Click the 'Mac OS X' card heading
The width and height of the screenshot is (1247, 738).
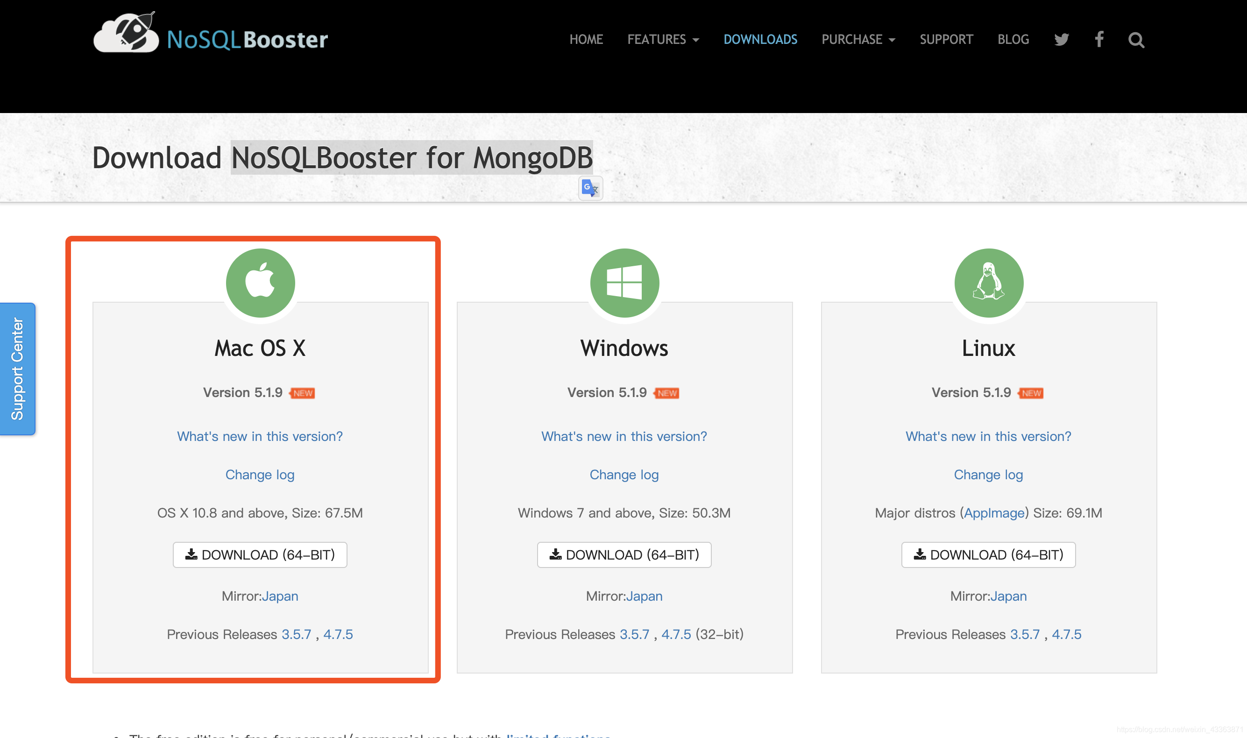[260, 348]
